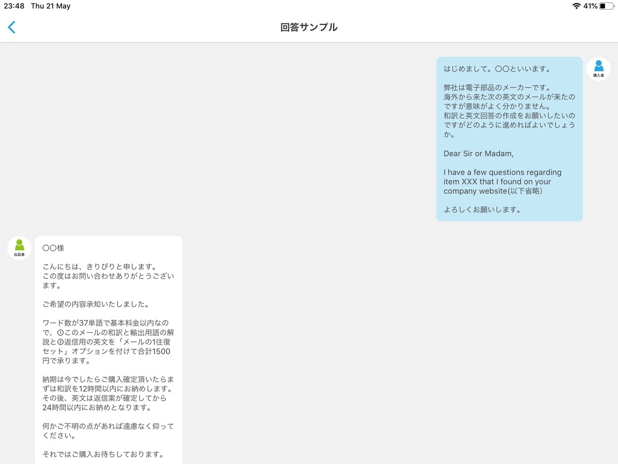Tap the 23:48 clock in status bar
This screenshot has height=464, width=618.
point(14,6)
